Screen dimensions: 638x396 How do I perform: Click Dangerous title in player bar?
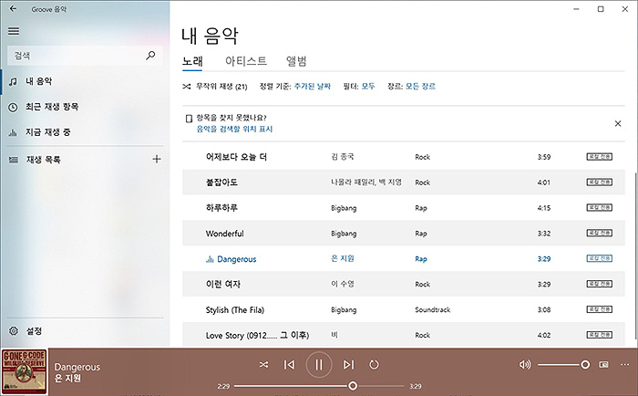pyautogui.click(x=77, y=367)
